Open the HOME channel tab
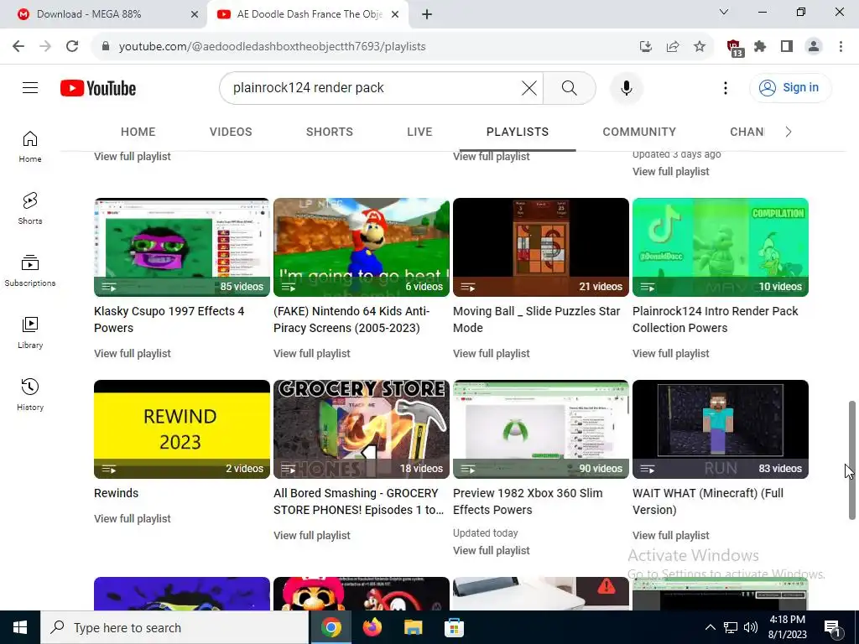 point(138,132)
